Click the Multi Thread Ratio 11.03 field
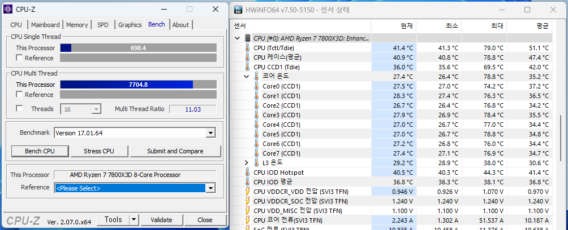The image size is (568, 230). click(193, 109)
